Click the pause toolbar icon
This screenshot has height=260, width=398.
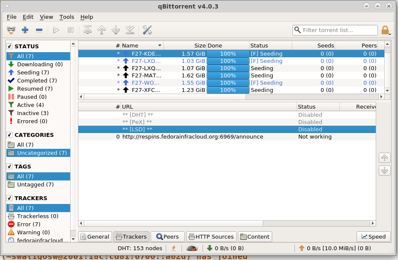pyautogui.click(x=70, y=30)
